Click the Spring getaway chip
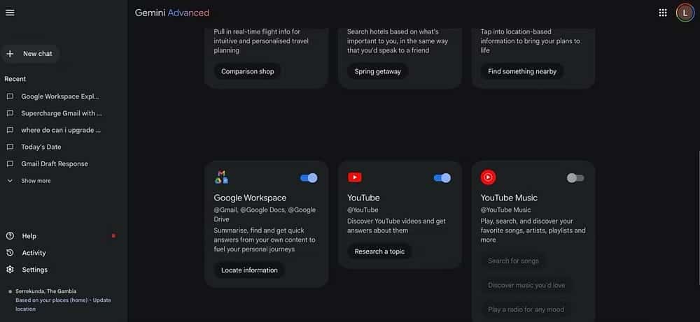700x322 pixels. click(x=378, y=71)
